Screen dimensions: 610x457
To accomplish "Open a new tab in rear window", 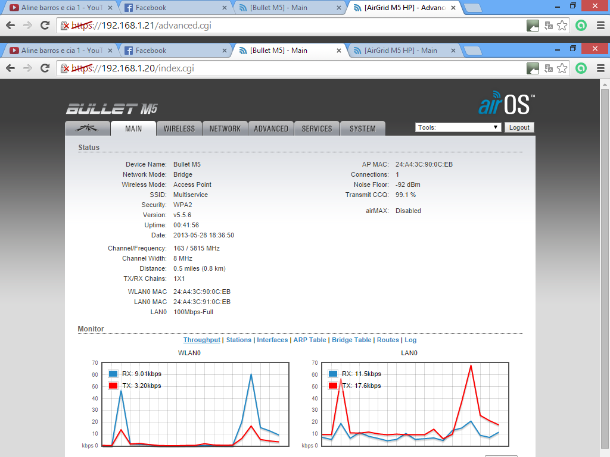I will [x=473, y=8].
